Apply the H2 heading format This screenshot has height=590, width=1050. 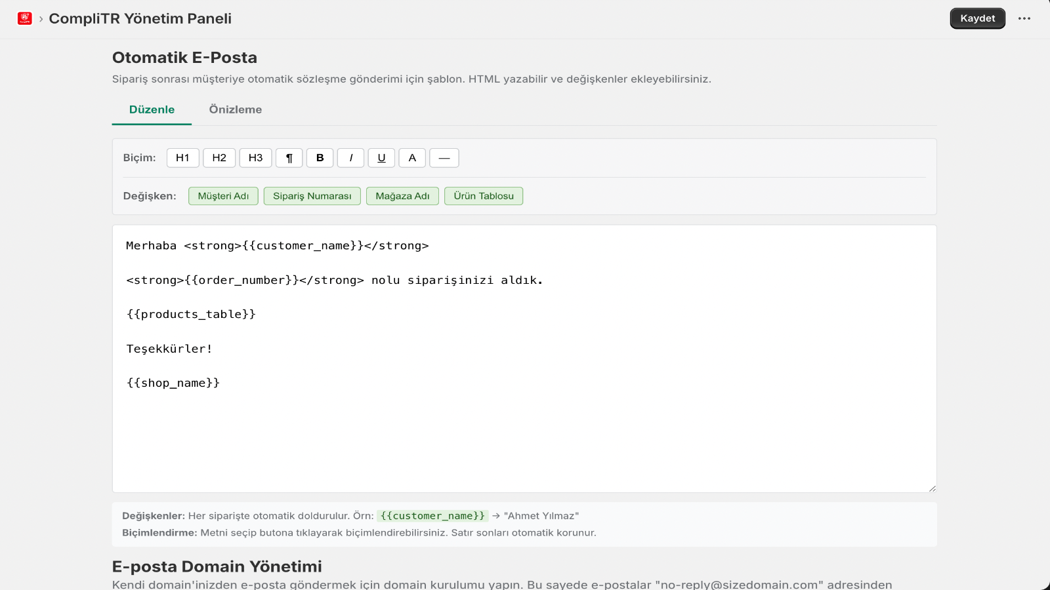click(x=219, y=157)
